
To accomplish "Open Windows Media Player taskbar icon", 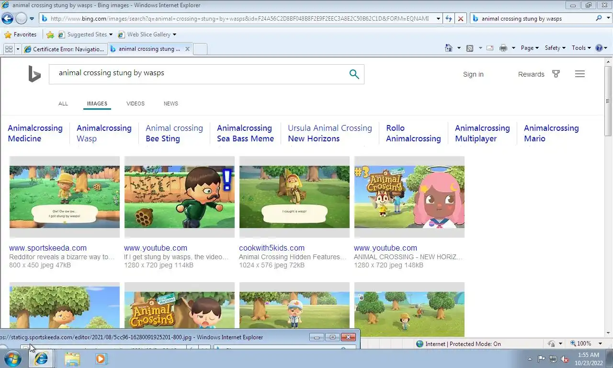I will click(101, 358).
